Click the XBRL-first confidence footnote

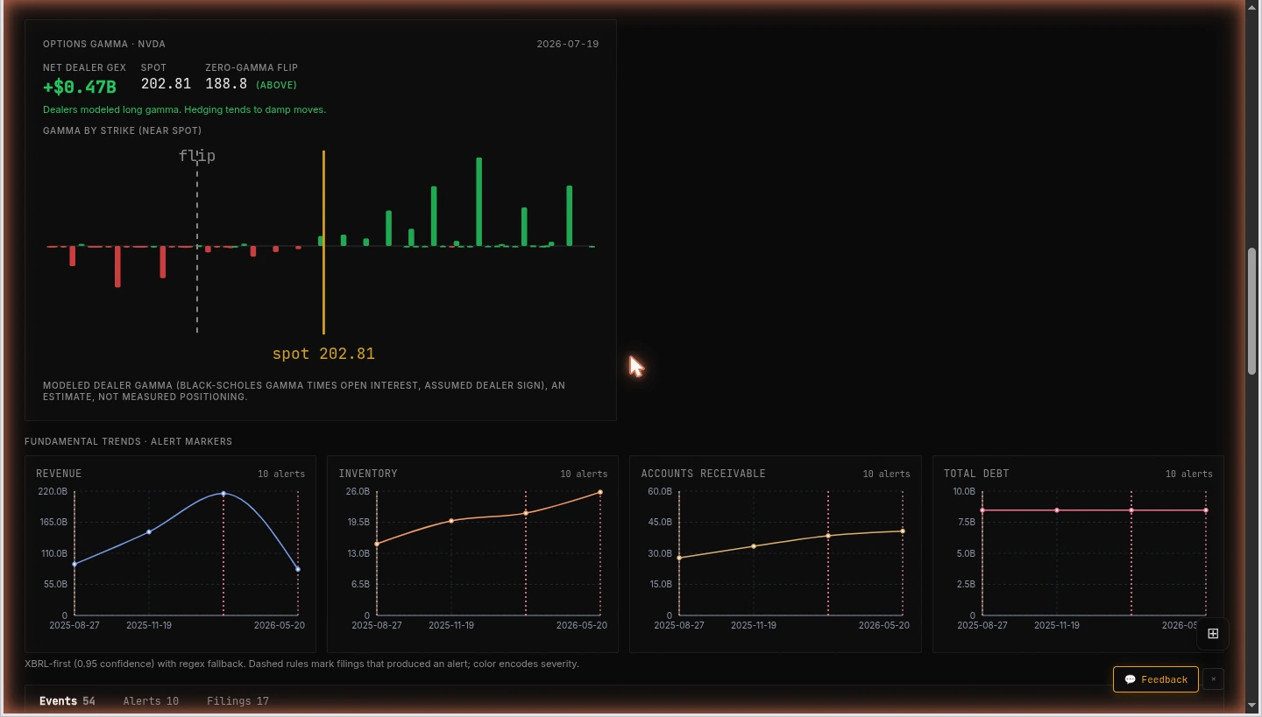click(302, 664)
